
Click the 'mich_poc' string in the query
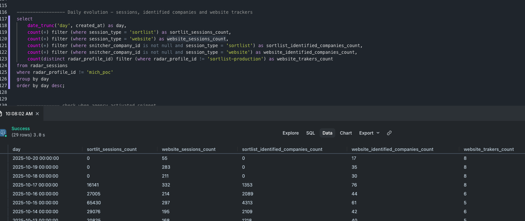100,72
